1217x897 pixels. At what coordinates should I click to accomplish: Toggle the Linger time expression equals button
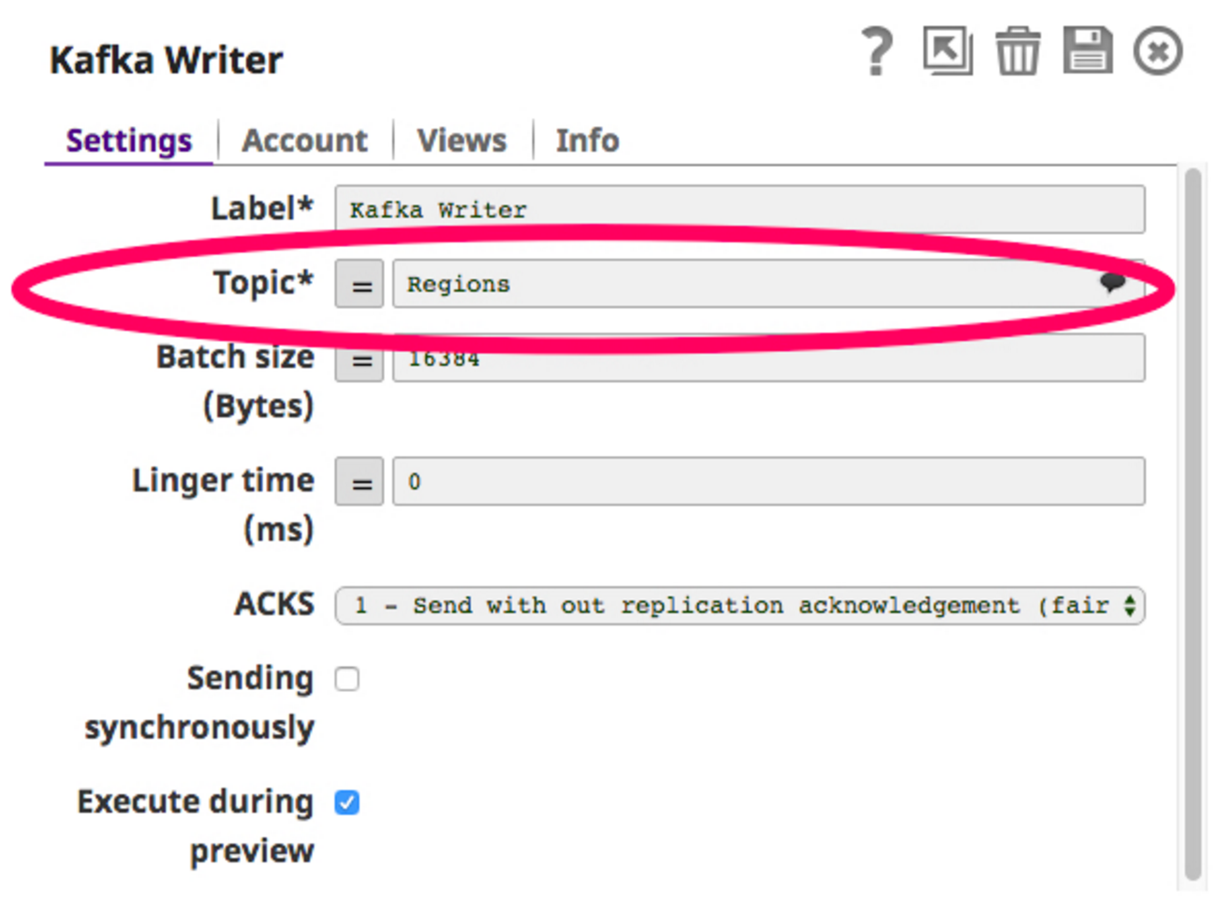point(359,481)
